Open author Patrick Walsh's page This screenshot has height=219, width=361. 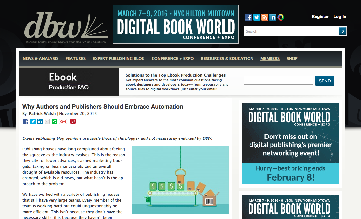[x=42, y=113]
